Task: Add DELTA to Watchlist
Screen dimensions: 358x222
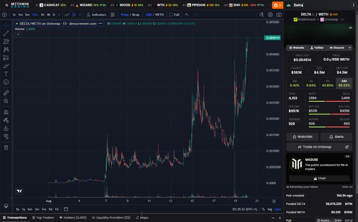Action: click(303, 137)
